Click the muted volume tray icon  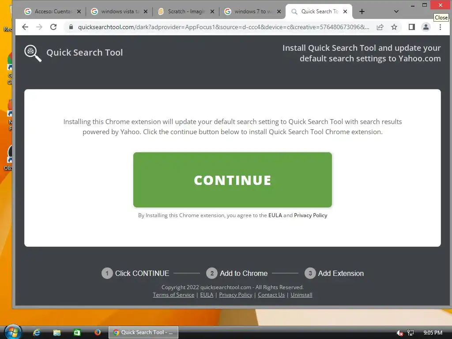399,333
